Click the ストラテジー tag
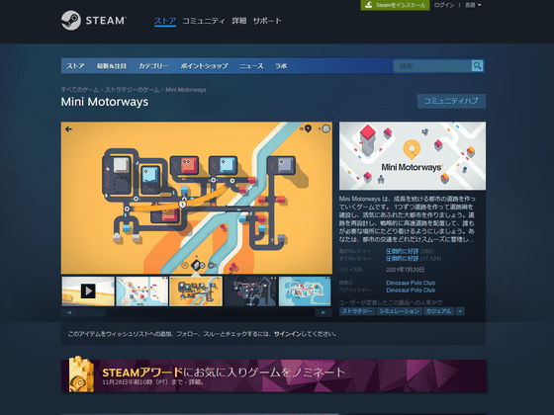Image resolution: width=554 pixels, height=415 pixels. click(x=357, y=311)
